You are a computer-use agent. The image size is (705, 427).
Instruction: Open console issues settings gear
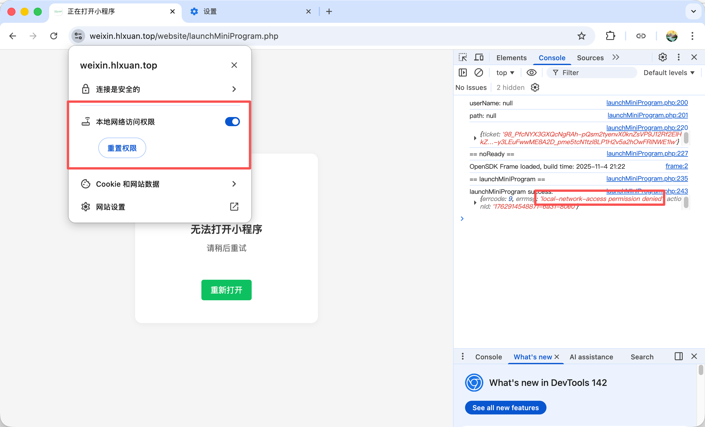535,87
